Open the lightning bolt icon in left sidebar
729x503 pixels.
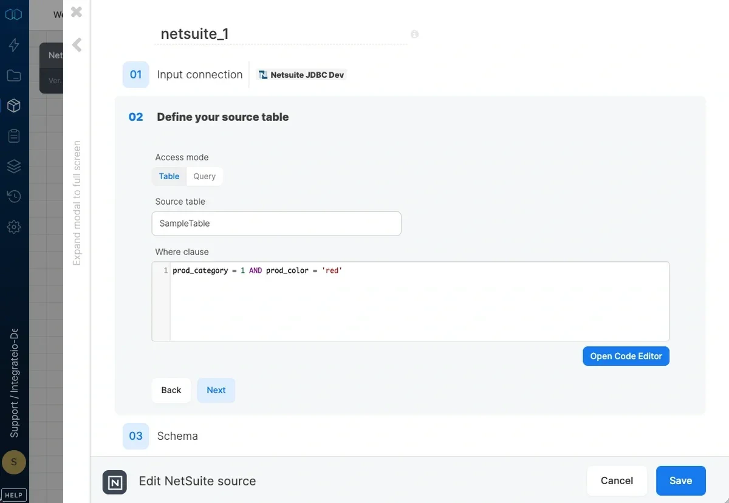tap(14, 45)
